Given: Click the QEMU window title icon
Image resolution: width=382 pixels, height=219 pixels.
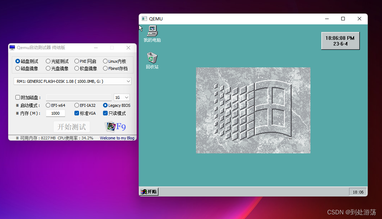Looking at the screenshot, I should pos(145,19).
